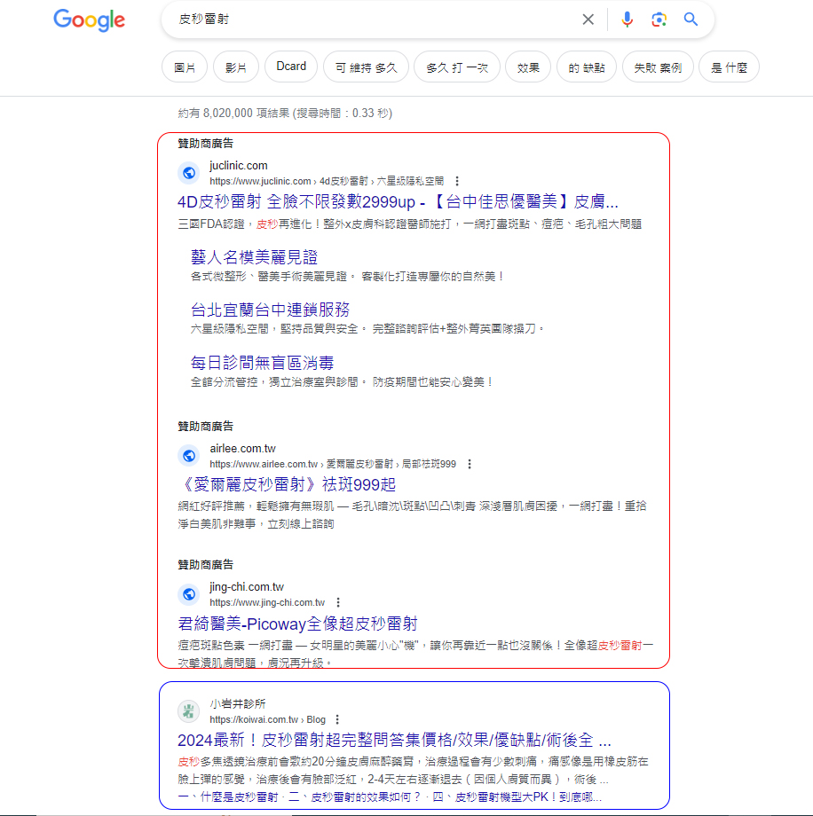
Task: Open 《愛爾麗皮秒雷射》祛斑999起 link
Action: pyautogui.click(x=286, y=484)
